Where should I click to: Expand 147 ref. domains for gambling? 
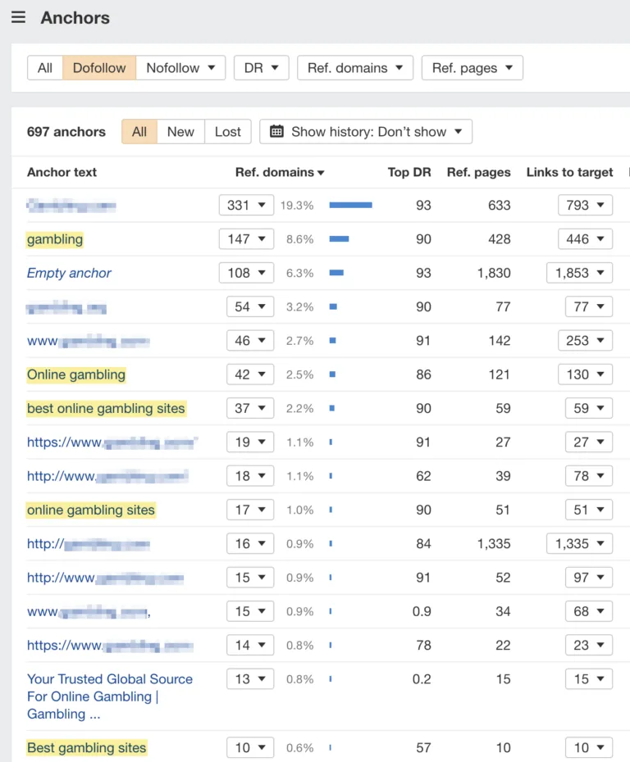coord(246,239)
